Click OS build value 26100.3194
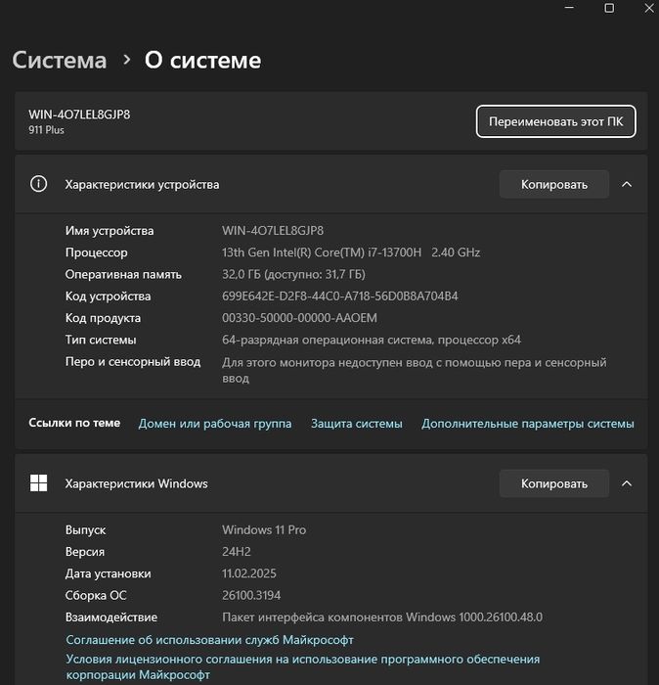This screenshot has height=685, width=659. [x=251, y=595]
